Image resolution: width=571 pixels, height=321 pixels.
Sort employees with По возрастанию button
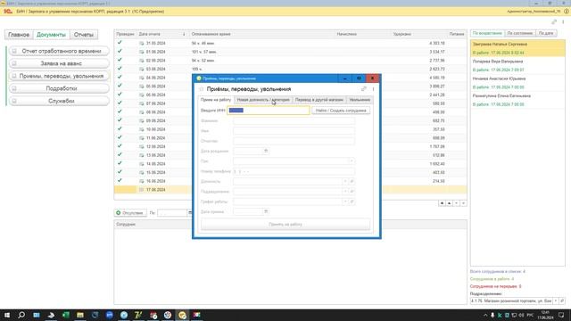coord(487,33)
